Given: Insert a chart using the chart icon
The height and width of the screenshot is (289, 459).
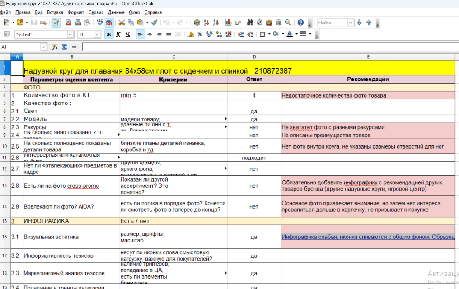Looking at the screenshot, I should click(228, 23).
